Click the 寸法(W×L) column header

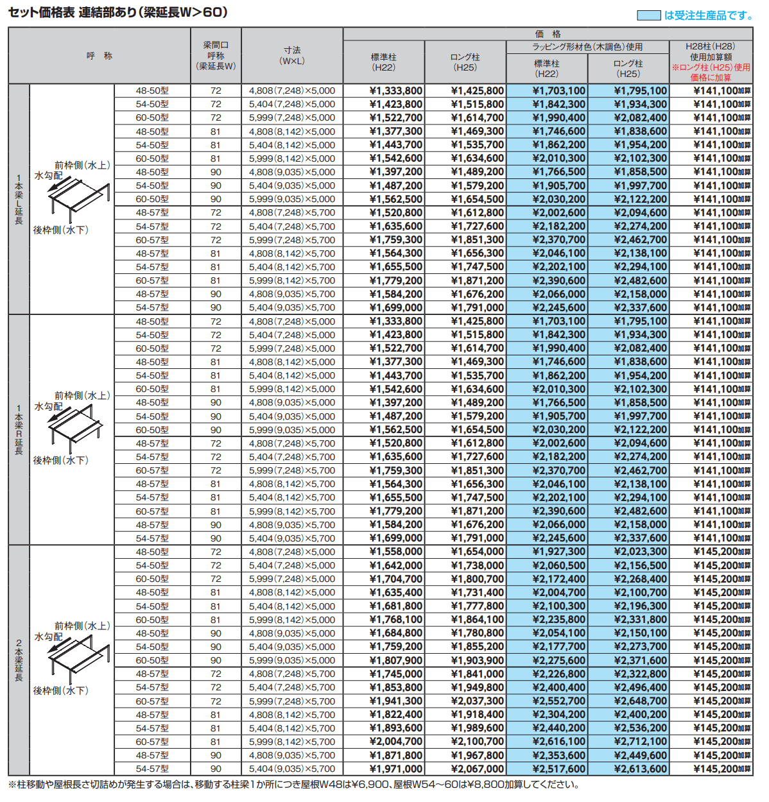point(292,55)
